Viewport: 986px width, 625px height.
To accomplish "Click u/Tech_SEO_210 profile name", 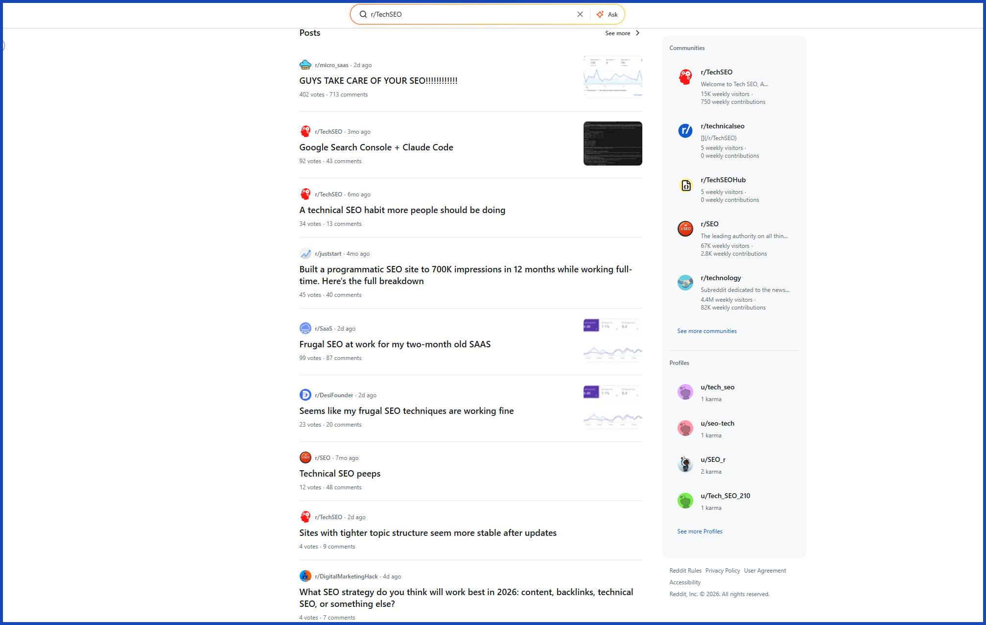I will 726,496.
